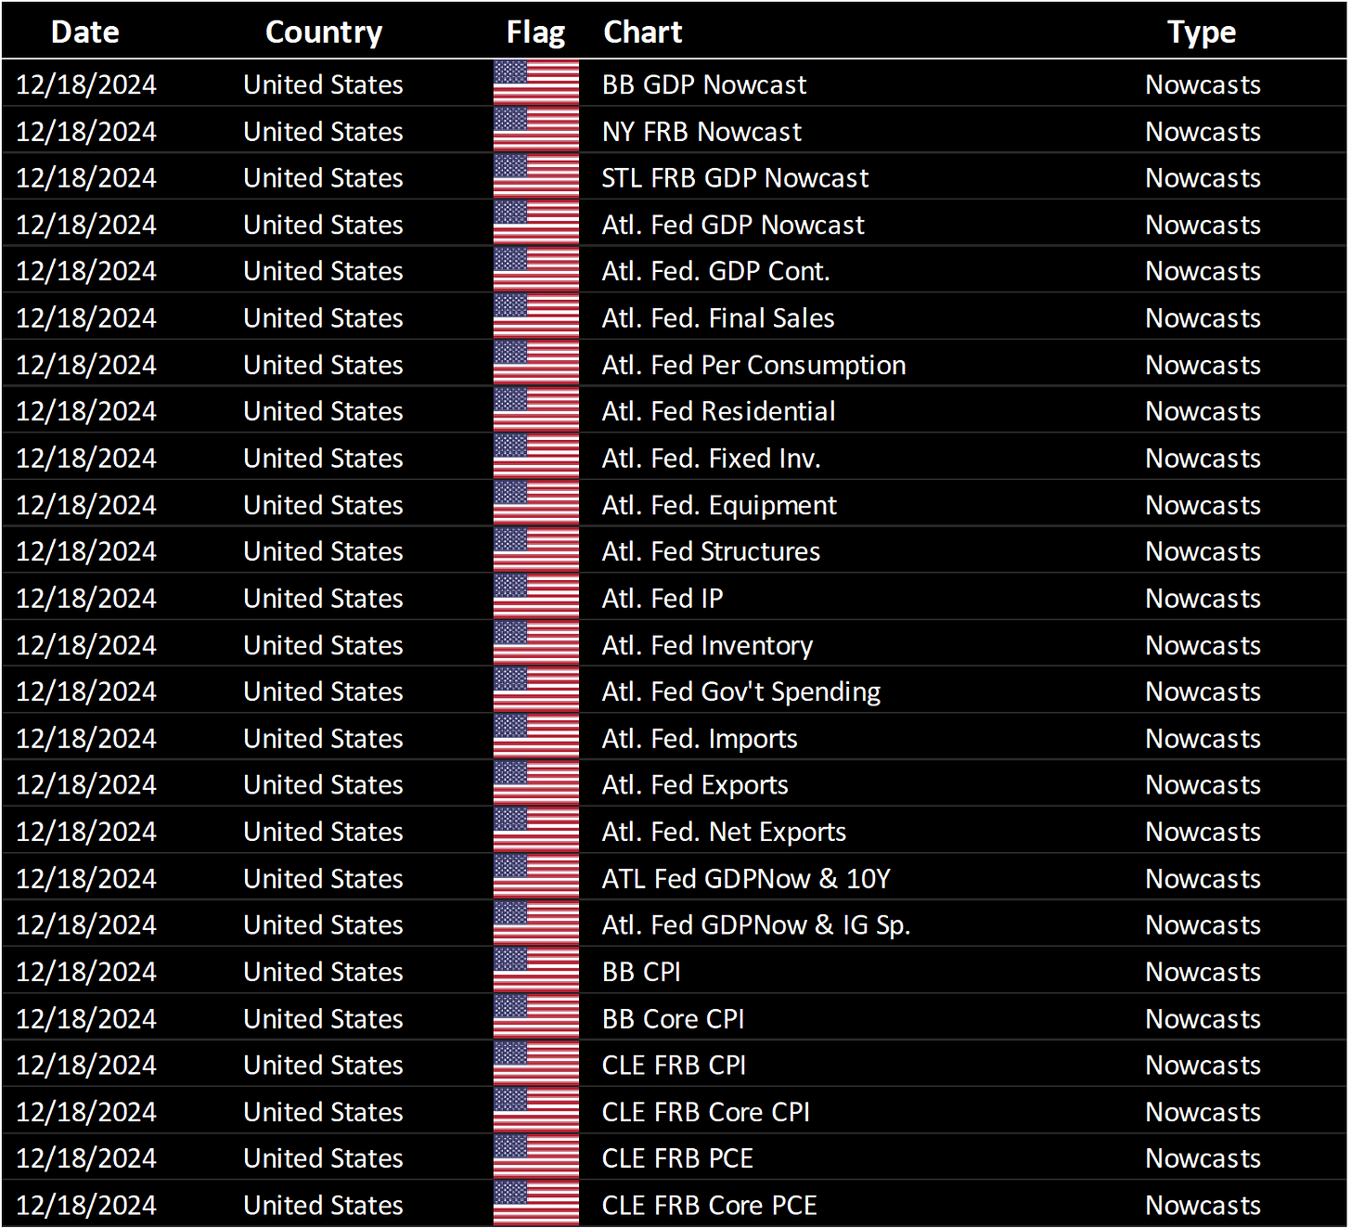This screenshot has height=1228, width=1351.
Task: Select Atl. Fed Residential chart name
Action: (718, 411)
